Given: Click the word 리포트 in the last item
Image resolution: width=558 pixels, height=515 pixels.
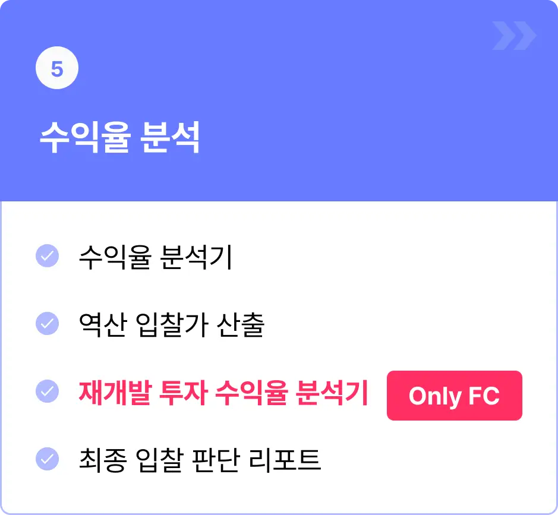Looking at the screenshot, I should coord(285,460).
